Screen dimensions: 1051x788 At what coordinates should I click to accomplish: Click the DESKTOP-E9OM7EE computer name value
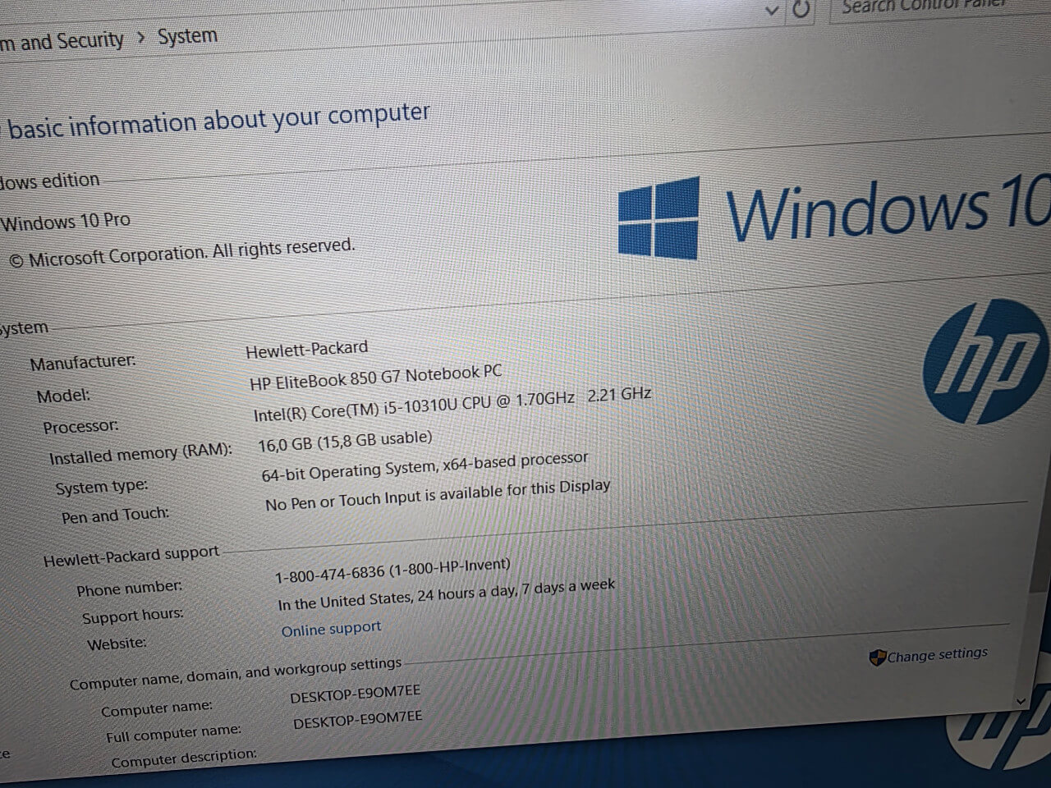tap(355, 695)
